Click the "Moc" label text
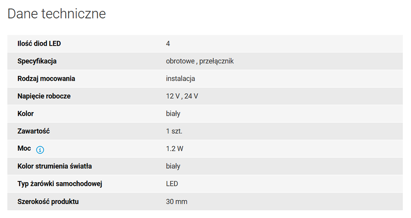The height and width of the screenshot is (218, 411). [24, 149]
